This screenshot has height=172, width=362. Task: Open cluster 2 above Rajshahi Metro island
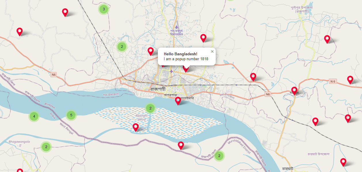[150, 108]
